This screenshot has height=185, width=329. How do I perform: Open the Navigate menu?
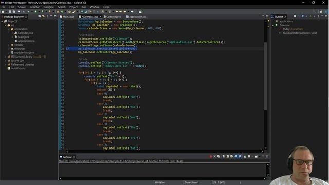tap(49, 7)
